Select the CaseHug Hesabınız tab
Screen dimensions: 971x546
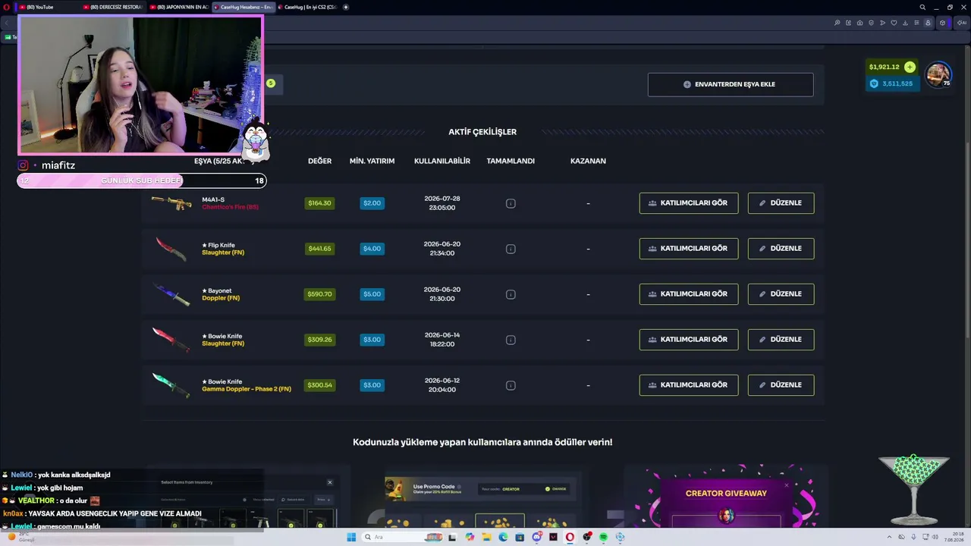244,7
